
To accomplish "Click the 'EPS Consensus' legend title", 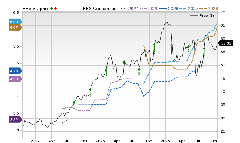I will [x=99, y=9].
